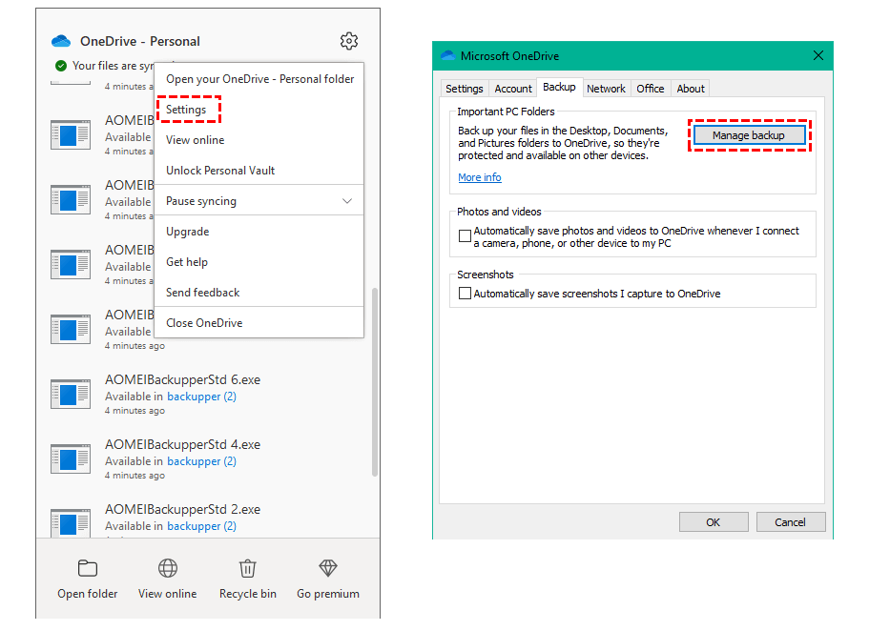Open the folder icon above Open folder
This screenshot has height=631, width=890.
(x=88, y=567)
